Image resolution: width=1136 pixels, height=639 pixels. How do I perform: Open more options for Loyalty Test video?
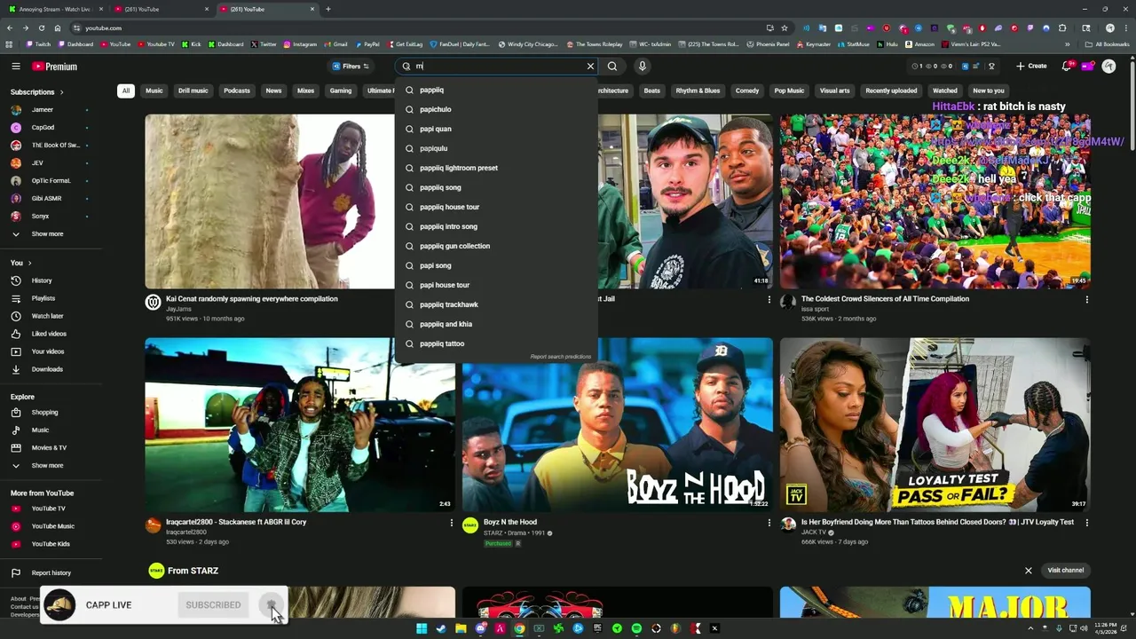[x=1086, y=523]
